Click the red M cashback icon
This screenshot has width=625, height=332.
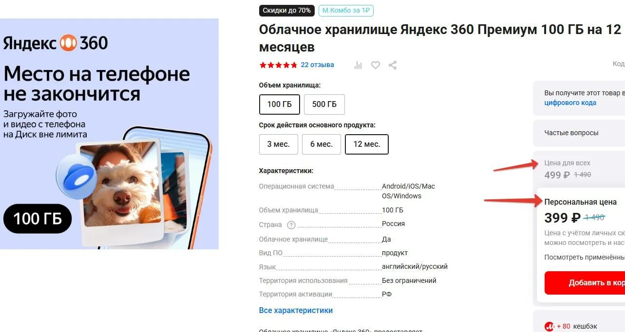(549, 327)
